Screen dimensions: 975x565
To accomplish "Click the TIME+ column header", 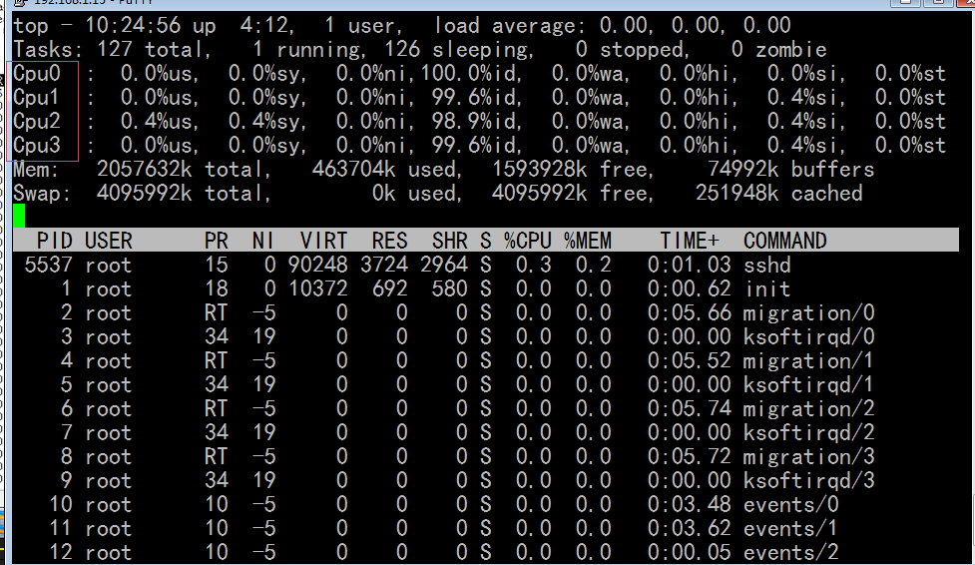I will pos(690,241).
